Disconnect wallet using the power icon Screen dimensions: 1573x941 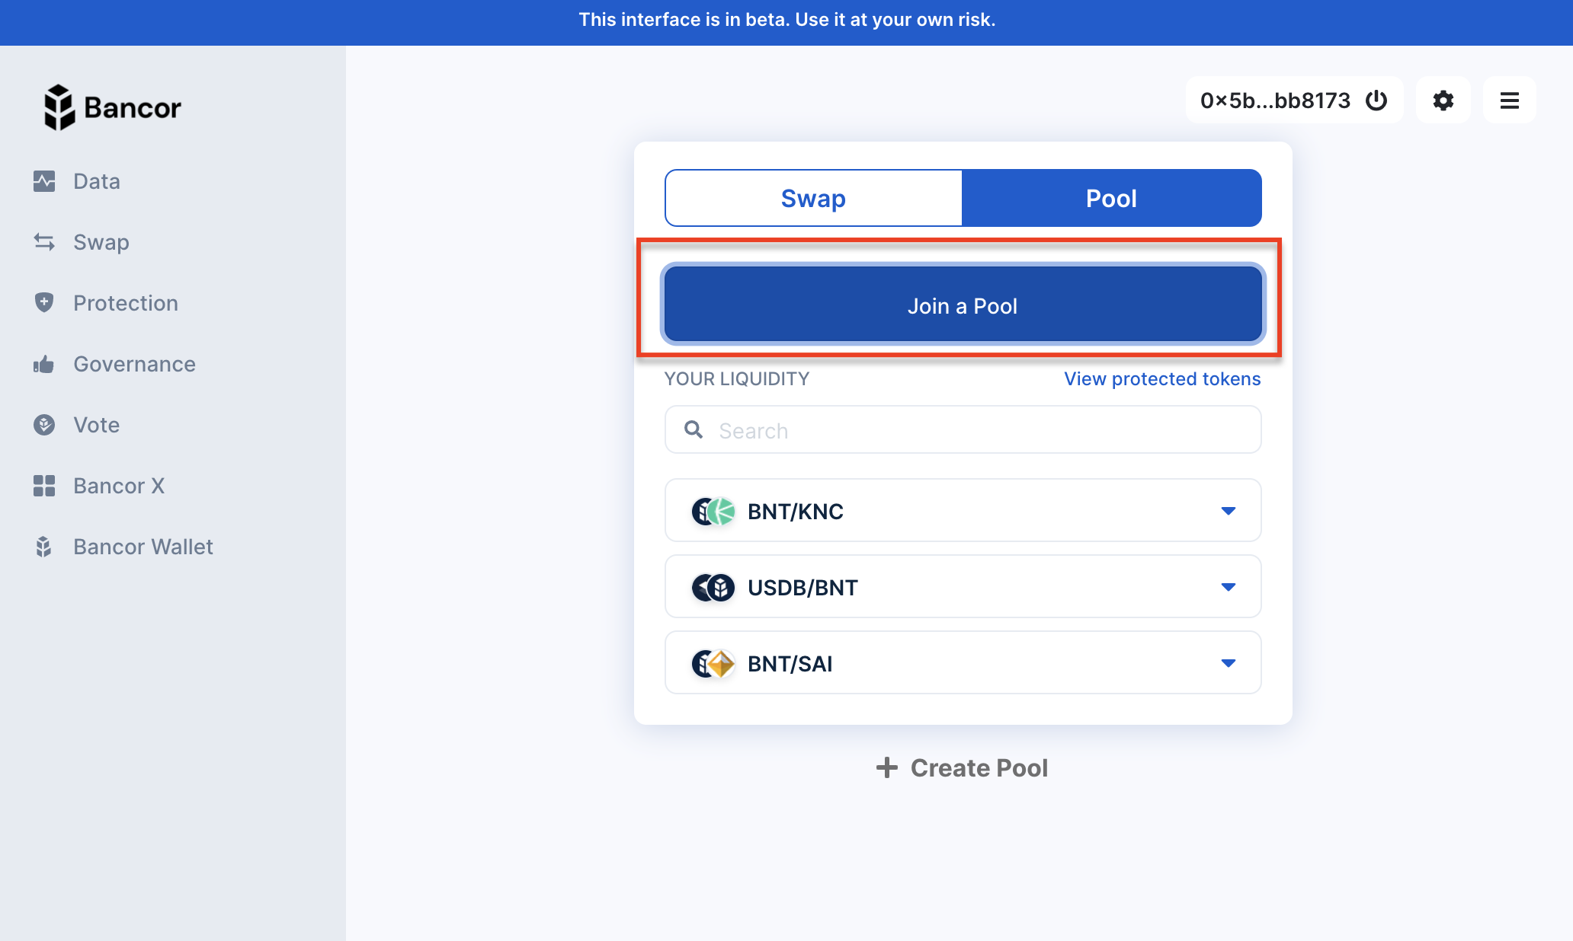pyautogui.click(x=1376, y=100)
